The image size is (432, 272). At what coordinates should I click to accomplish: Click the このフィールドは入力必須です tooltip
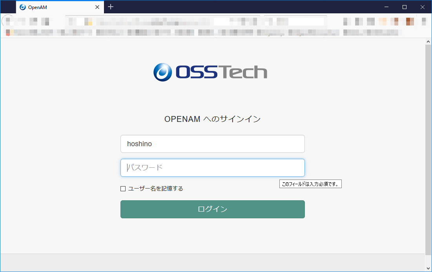pyautogui.click(x=310, y=184)
